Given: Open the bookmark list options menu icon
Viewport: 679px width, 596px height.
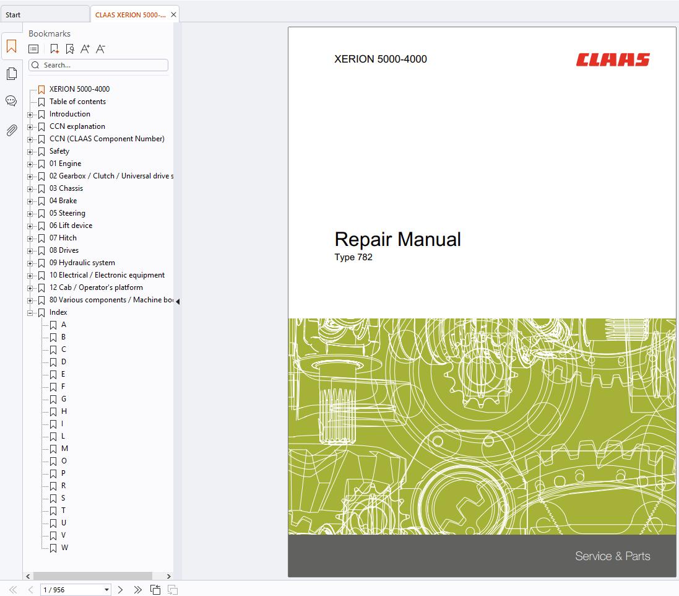Looking at the screenshot, I should point(34,49).
